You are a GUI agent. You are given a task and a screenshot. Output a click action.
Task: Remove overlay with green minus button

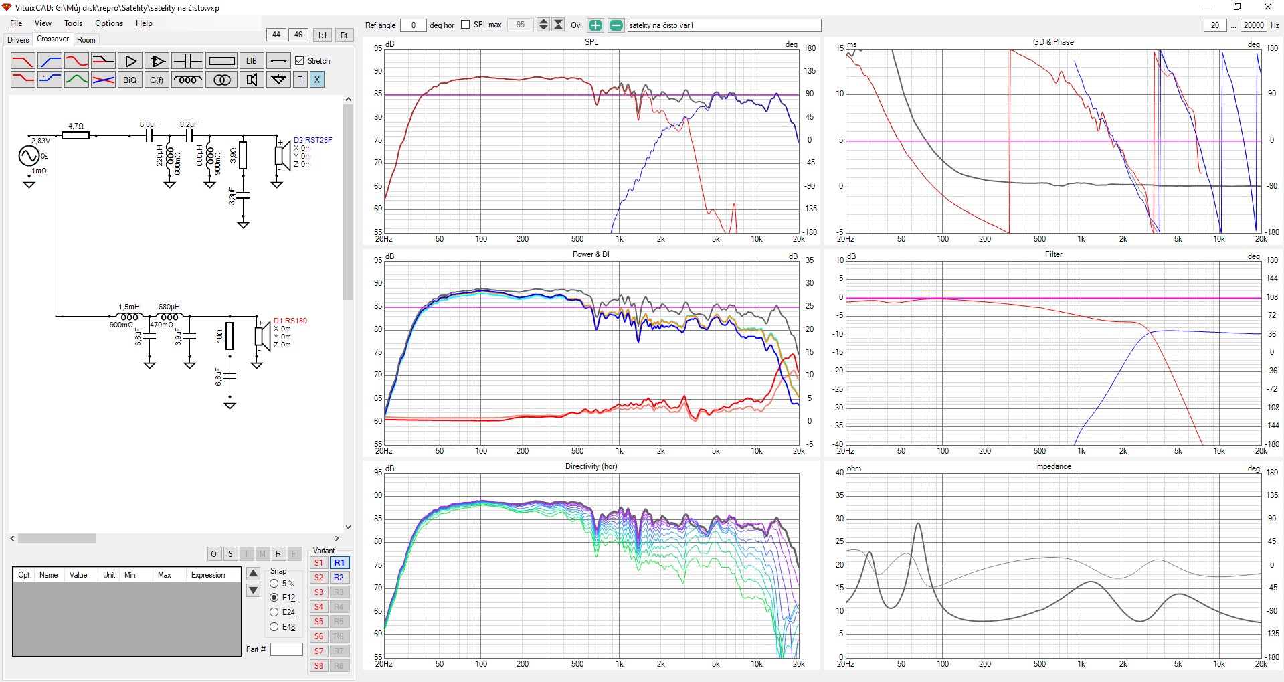(x=616, y=25)
